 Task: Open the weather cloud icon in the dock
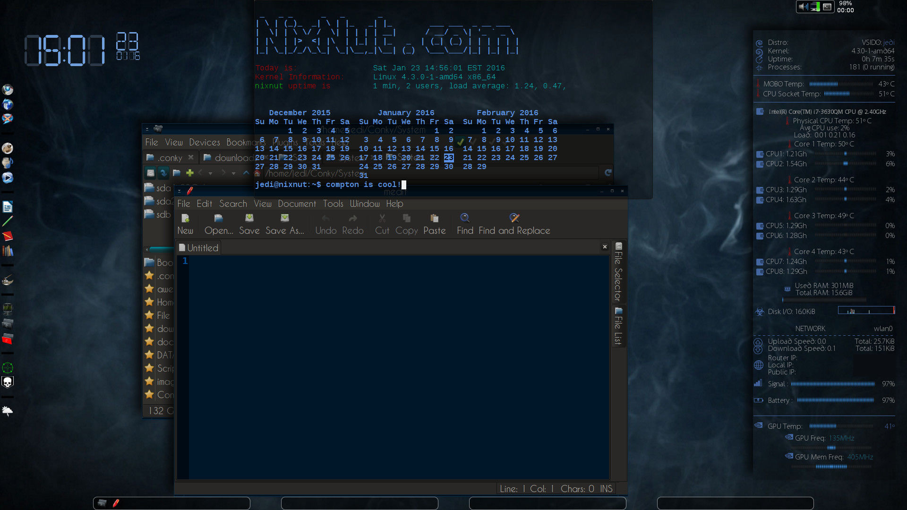coord(8,411)
